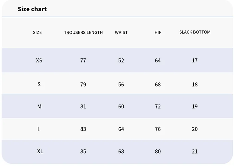Image resolution: width=234 pixels, height=166 pixels.
Task: Click the TROUSERS LENGTH column header
Action: click(x=83, y=32)
